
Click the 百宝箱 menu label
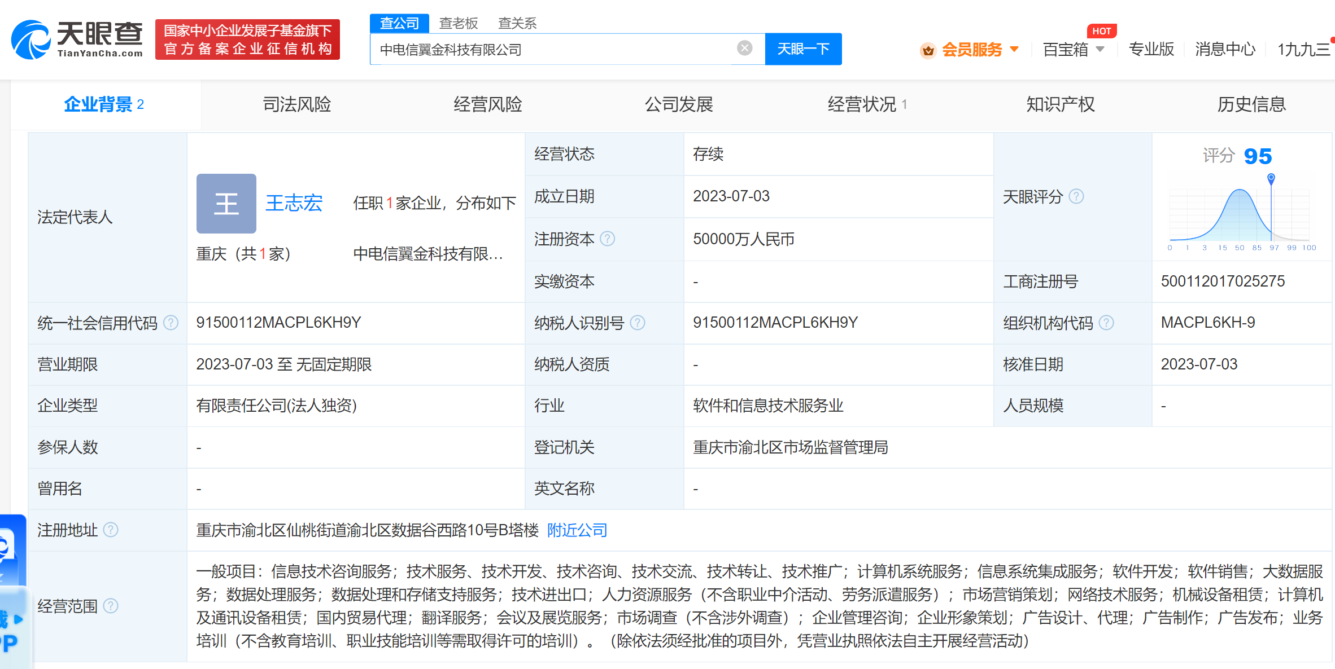1066,50
